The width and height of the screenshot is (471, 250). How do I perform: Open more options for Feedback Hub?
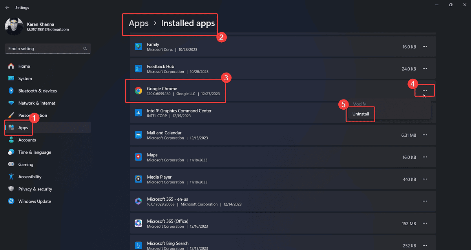[x=425, y=69]
